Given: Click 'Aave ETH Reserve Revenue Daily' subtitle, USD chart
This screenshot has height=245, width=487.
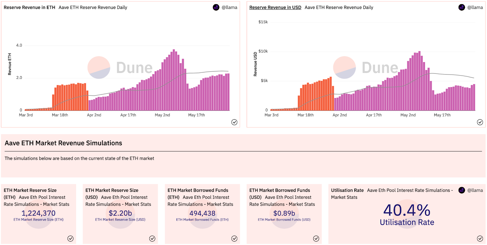Looking at the screenshot, I should [x=339, y=7].
